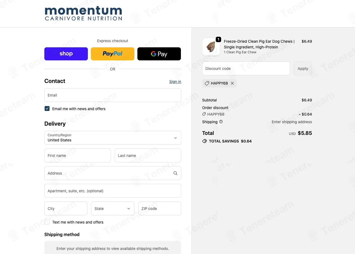Image resolution: width=355 pixels, height=254 pixels.
Task: Click the Email input field
Action: [x=113, y=95]
